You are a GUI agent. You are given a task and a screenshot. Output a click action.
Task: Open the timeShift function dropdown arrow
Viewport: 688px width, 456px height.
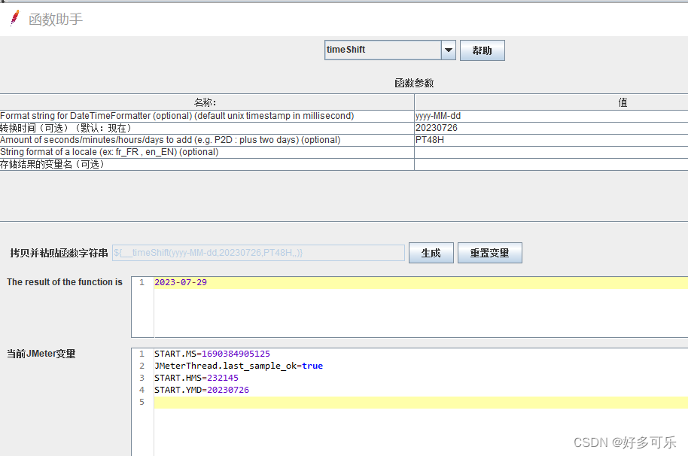pos(449,50)
